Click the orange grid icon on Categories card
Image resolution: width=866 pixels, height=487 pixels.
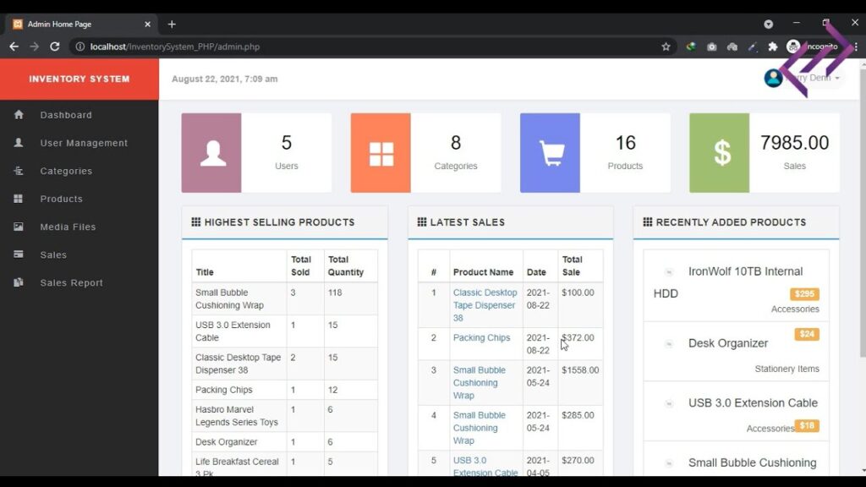[381, 151]
